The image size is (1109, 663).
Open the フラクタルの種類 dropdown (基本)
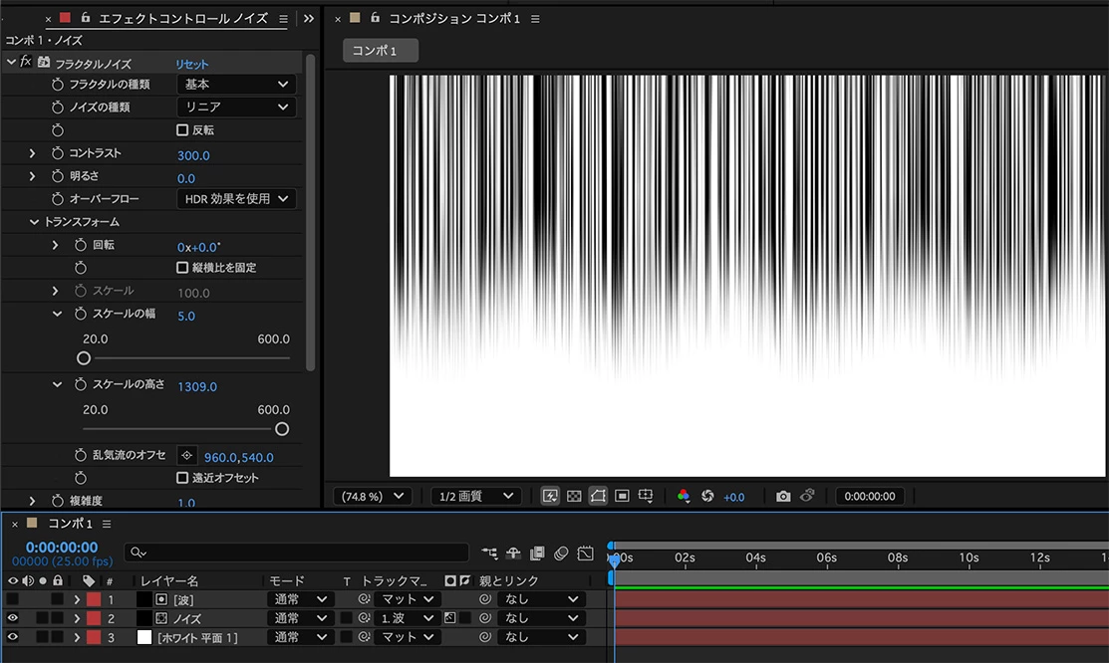coord(236,84)
